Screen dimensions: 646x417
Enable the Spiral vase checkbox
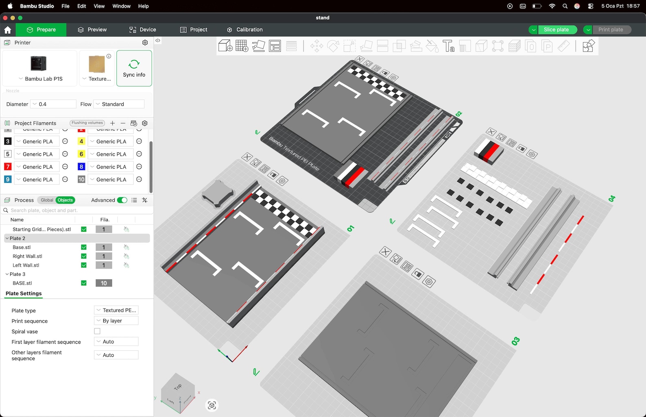[x=97, y=331]
